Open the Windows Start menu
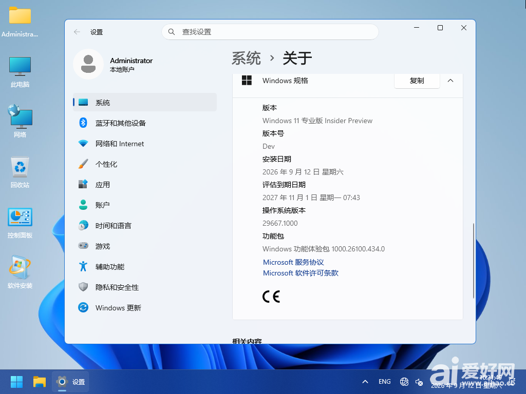The width and height of the screenshot is (526, 394). pos(16,382)
